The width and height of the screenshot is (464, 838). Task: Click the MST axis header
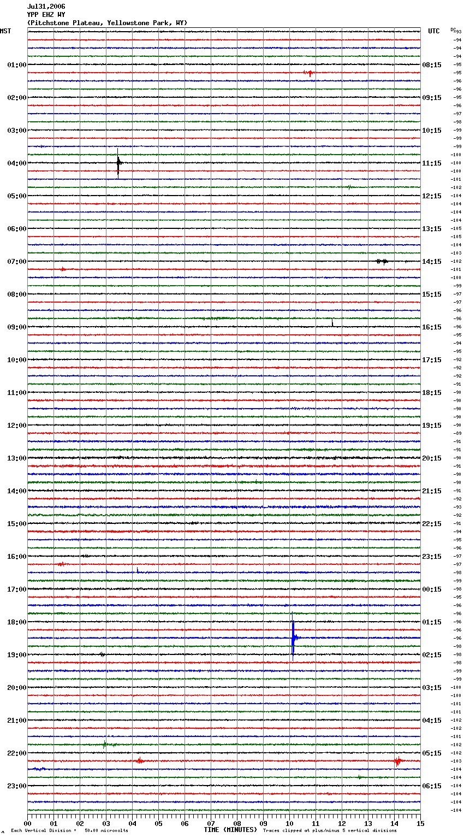[x=5, y=31]
